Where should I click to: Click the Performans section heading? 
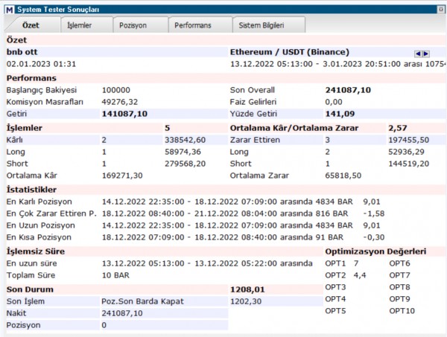coord(31,78)
